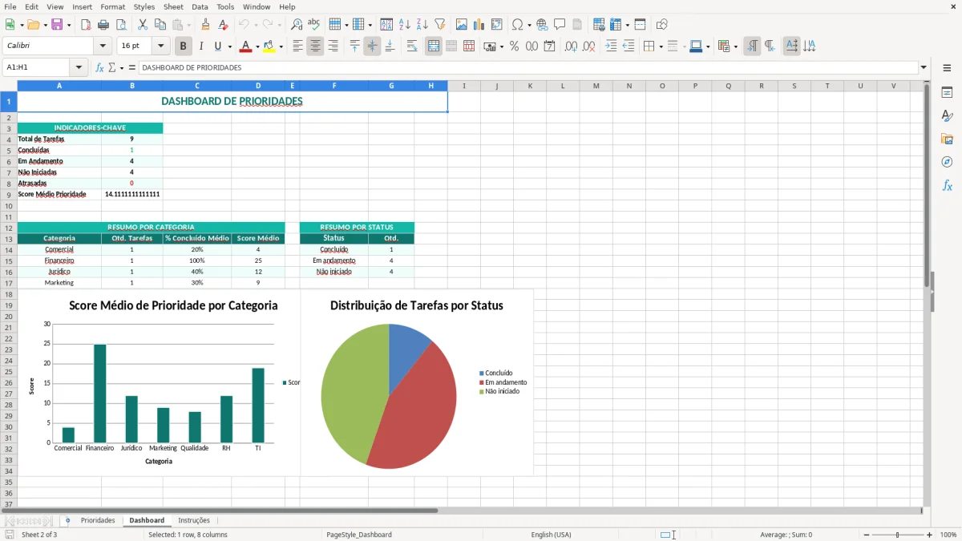The height and width of the screenshot is (541, 962).
Task: Click Sort Ascending icon
Action: [x=405, y=25]
